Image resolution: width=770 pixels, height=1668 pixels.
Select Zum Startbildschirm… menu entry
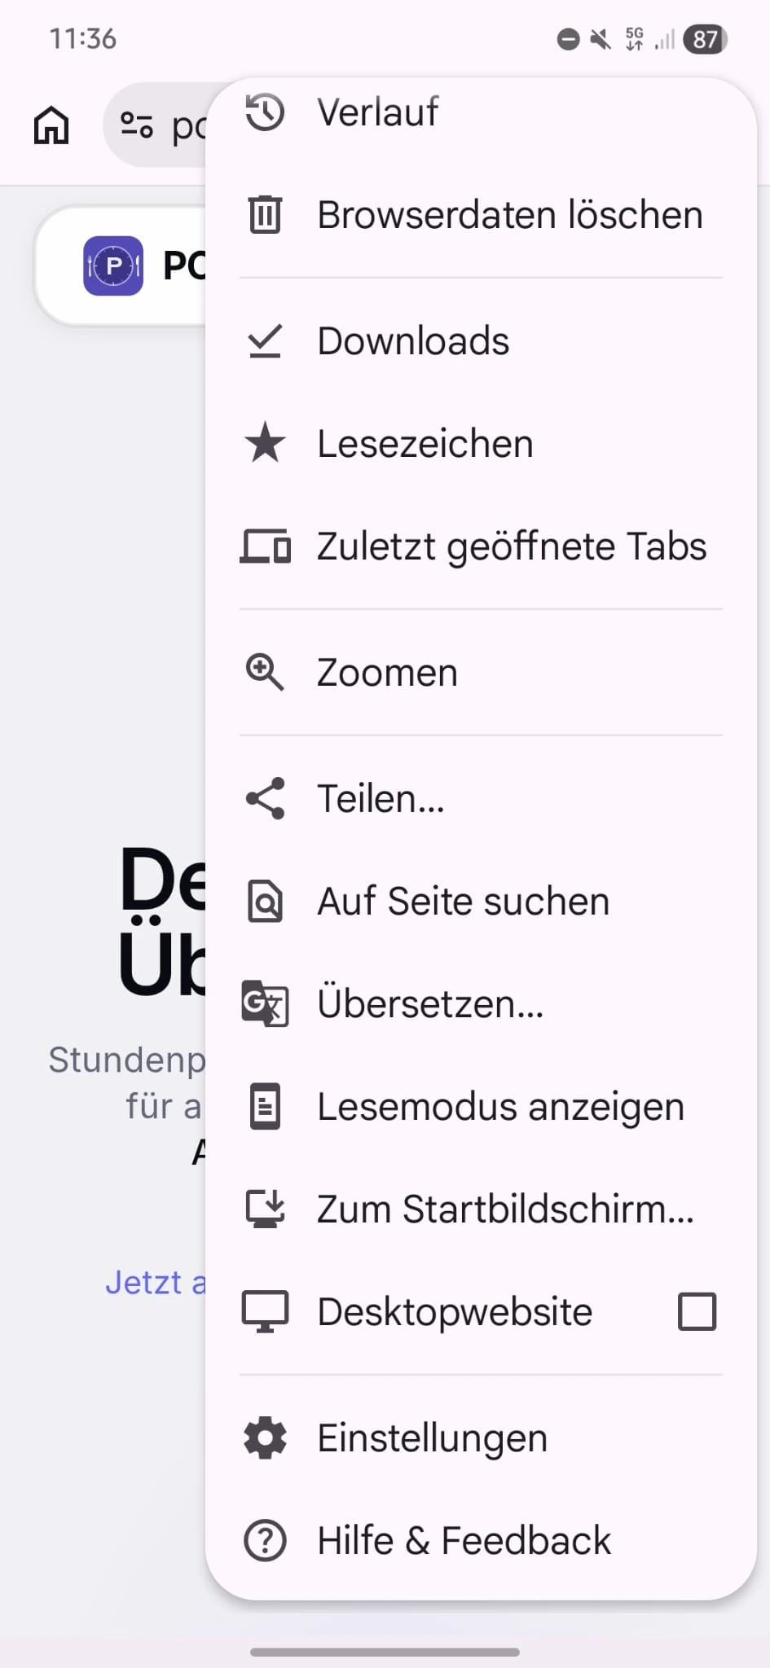(x=481, y=1209)
